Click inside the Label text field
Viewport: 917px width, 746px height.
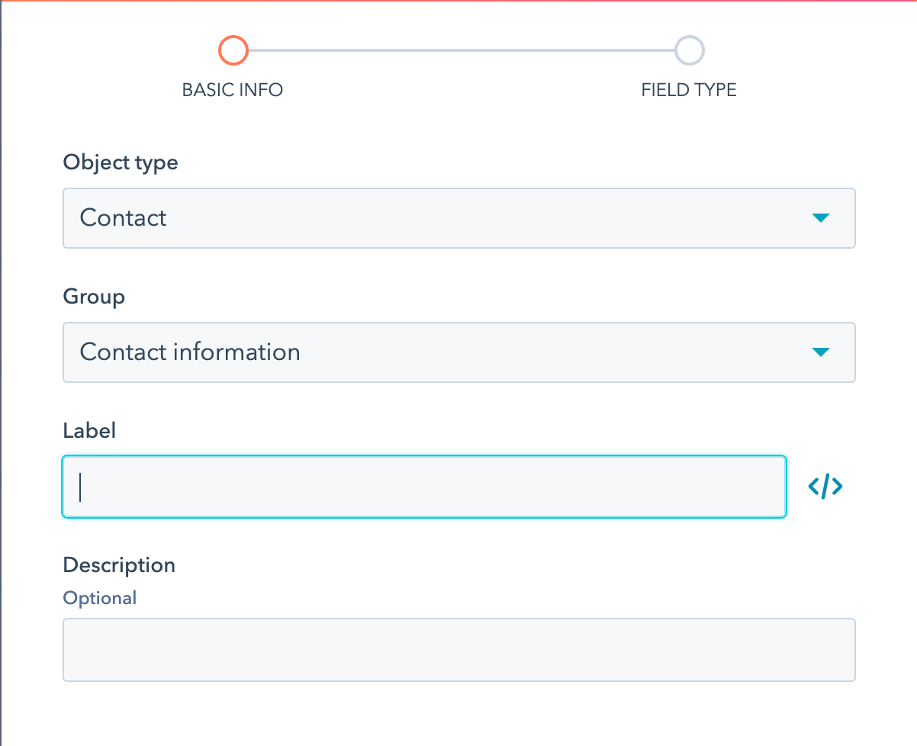point(424,486)
